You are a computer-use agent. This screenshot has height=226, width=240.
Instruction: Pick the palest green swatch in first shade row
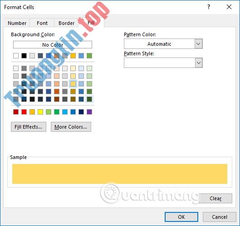(x=89, y=68)
